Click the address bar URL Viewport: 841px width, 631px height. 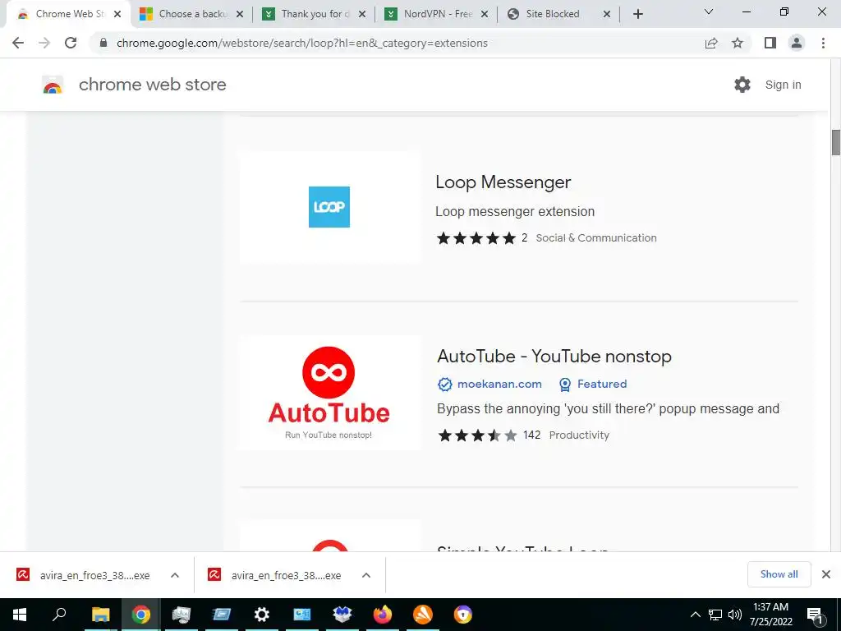point(302,43)
